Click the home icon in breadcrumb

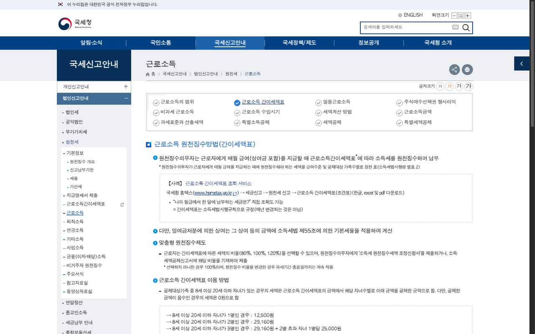click(148, 74)
